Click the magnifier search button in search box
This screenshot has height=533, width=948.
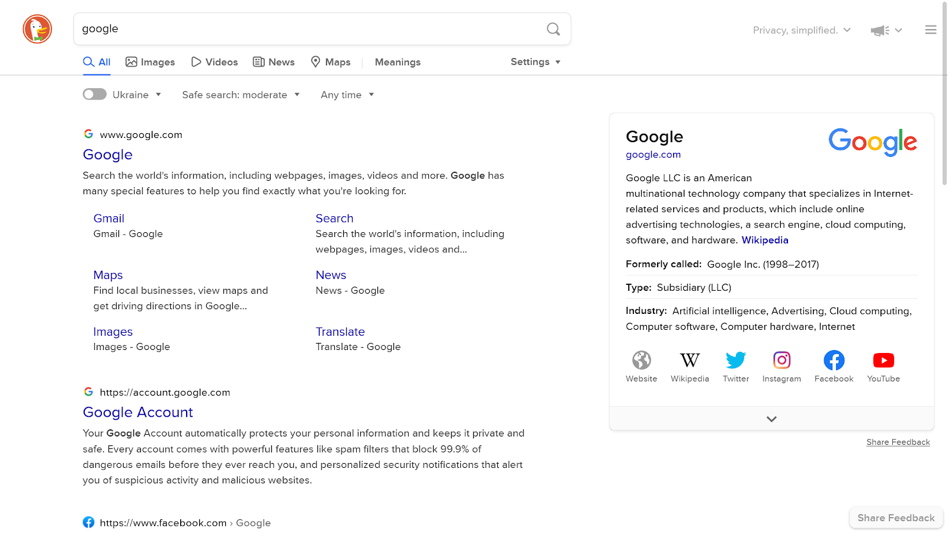(x=553, y=29)
